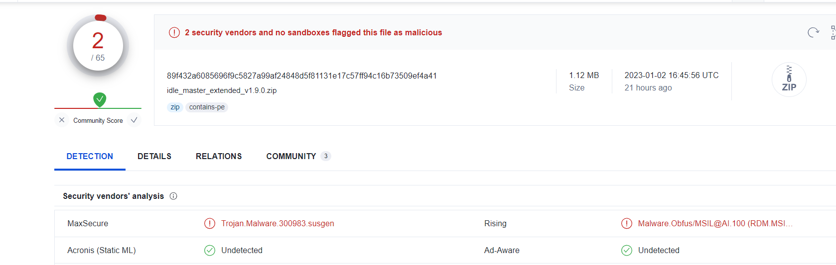Click the red warning icon in MaxSecure row

[210, 224]
